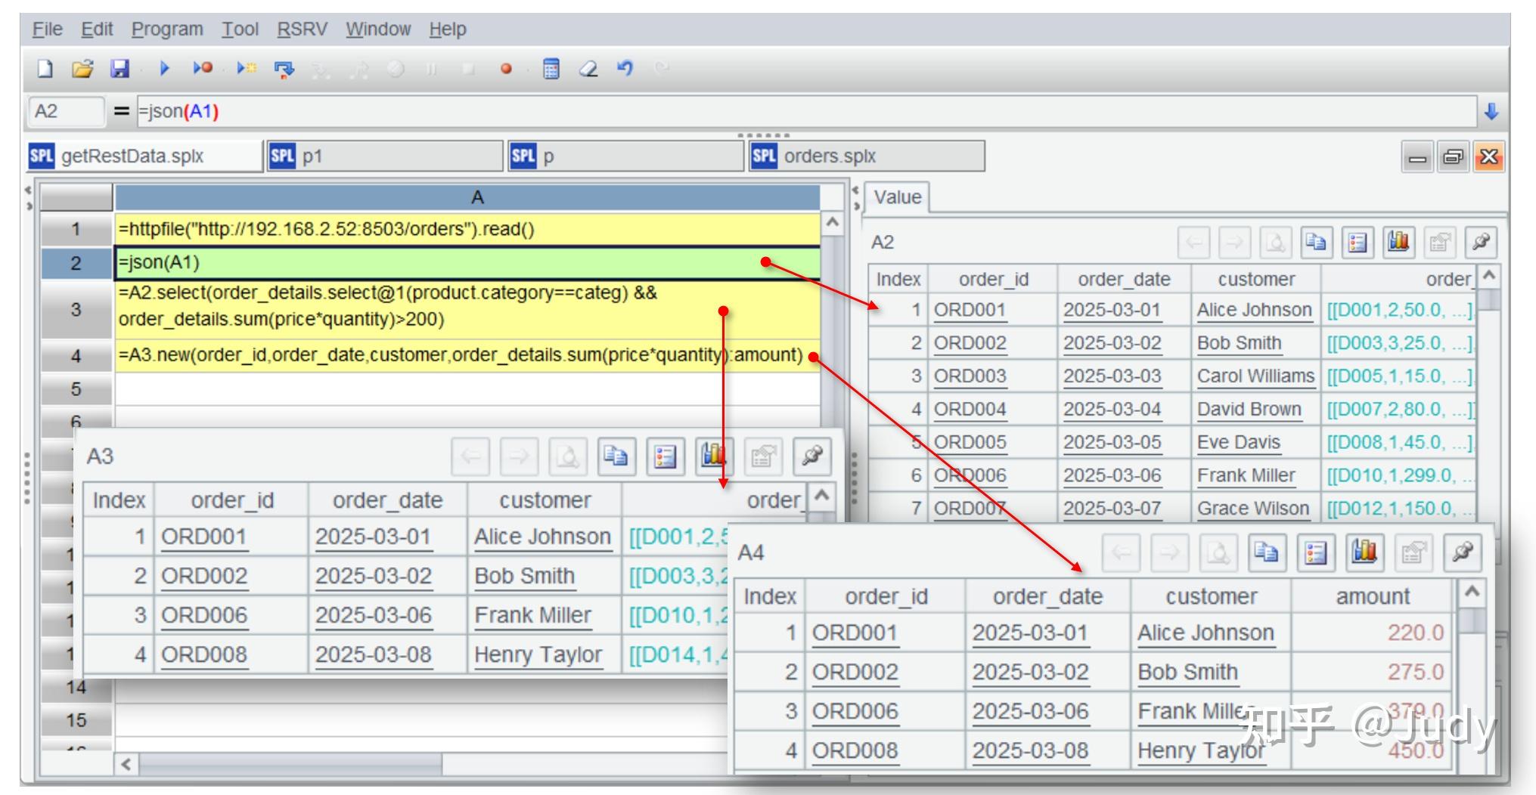Select the Value tab in the right panel

[897, 197]
